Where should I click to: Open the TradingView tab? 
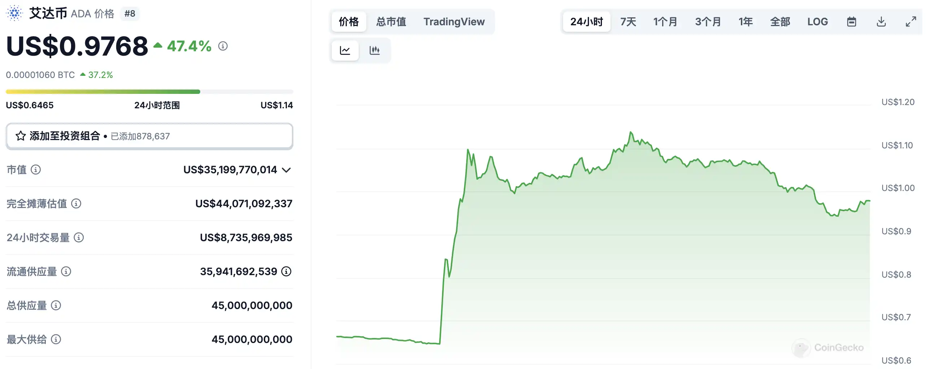(454, 22)
